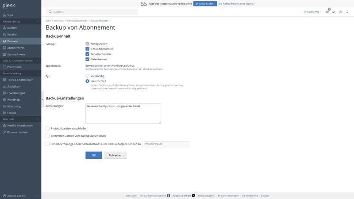Open Feedback geben footer link
The height and width of the screenshot is (199, 354).
(x=206, y=195)
